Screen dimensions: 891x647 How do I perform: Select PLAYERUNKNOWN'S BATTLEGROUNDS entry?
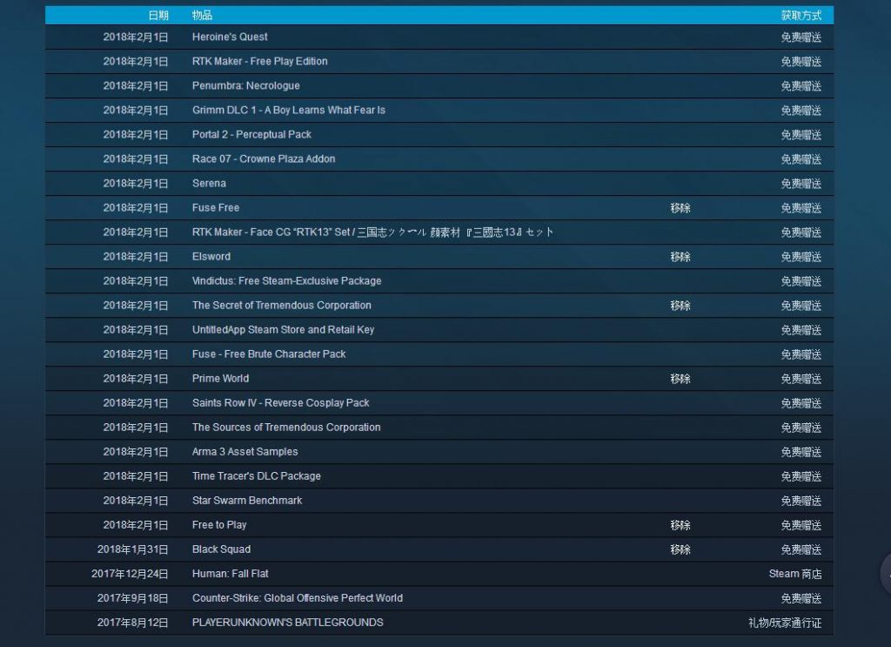(x=287, y=623)
